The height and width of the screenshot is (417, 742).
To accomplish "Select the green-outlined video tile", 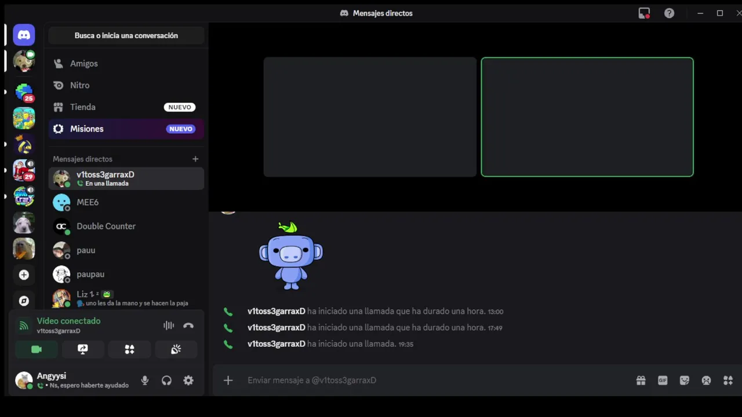I will click(x=587, y=117).
